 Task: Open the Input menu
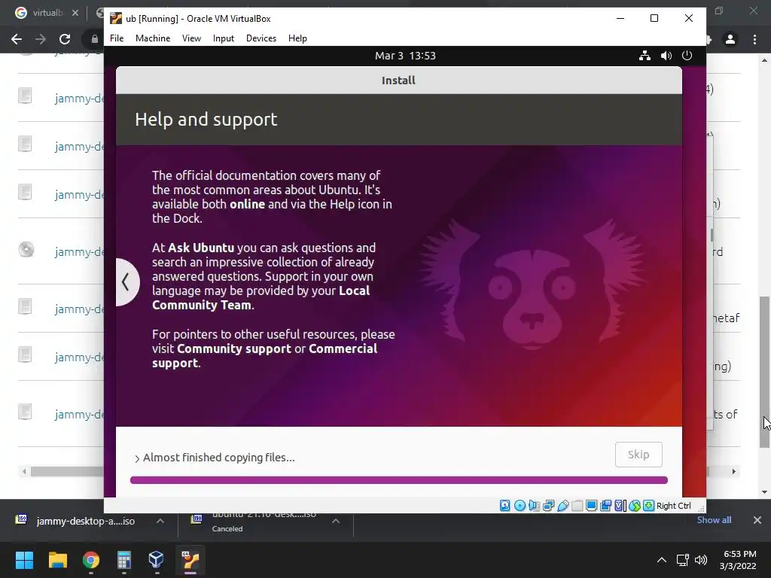(223, 38)
